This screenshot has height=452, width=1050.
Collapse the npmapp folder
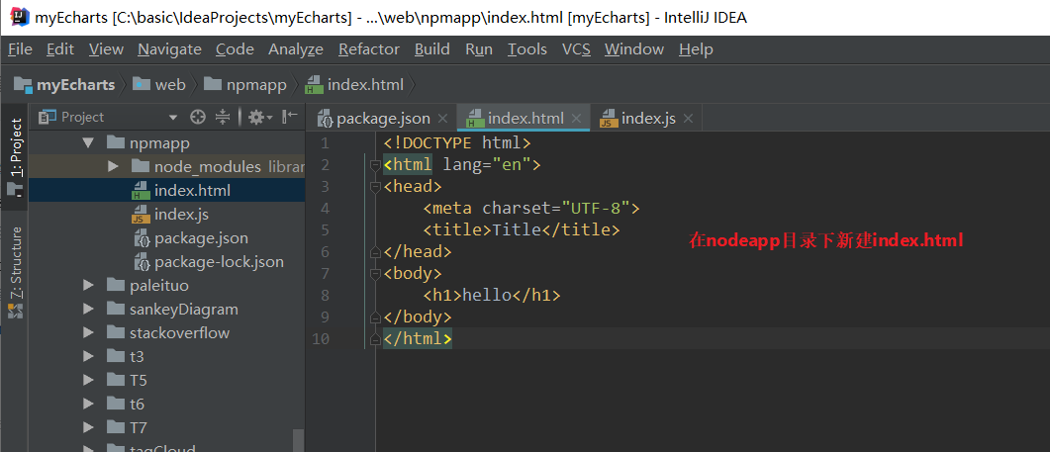(89, 142)
